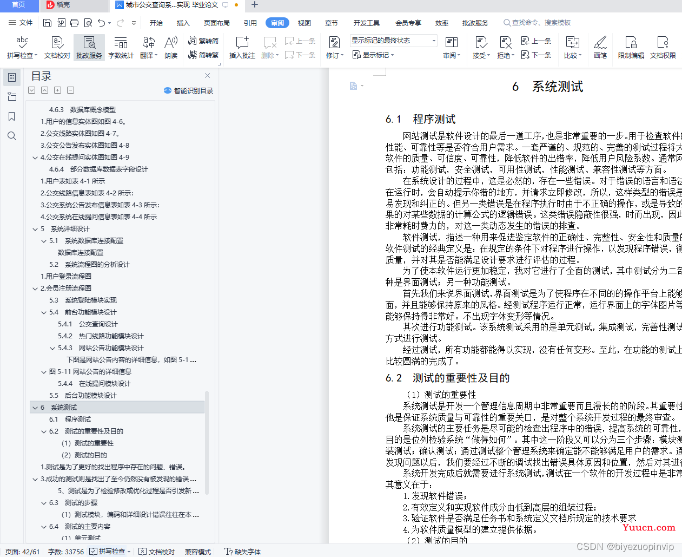Screen dimensions: 682x557
Task: Convert text with 简转繁
Action: (x=203, y=55)
